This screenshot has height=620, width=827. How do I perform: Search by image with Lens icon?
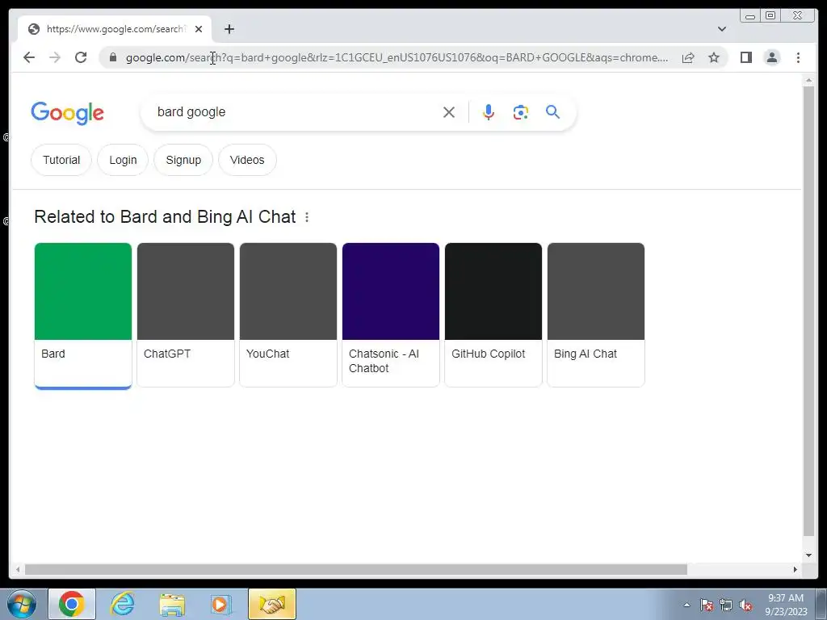pyautogui.click(x=521, y=111)
